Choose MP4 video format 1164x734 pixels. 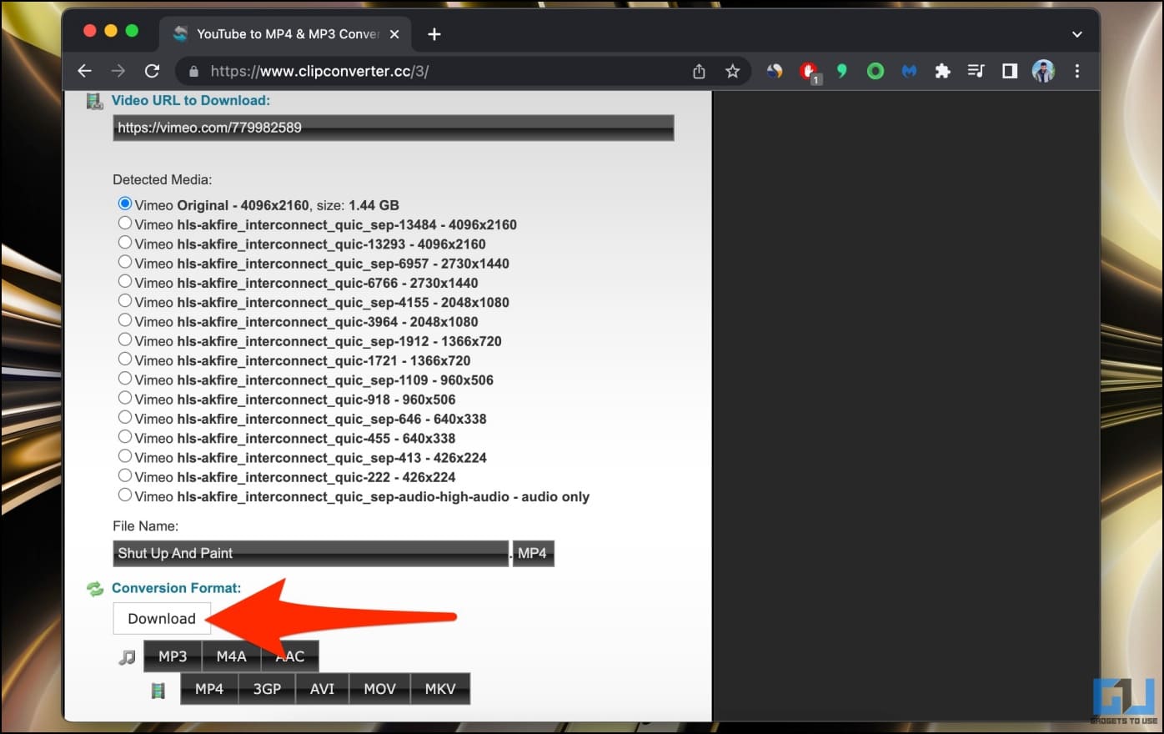tap(209, 689)
